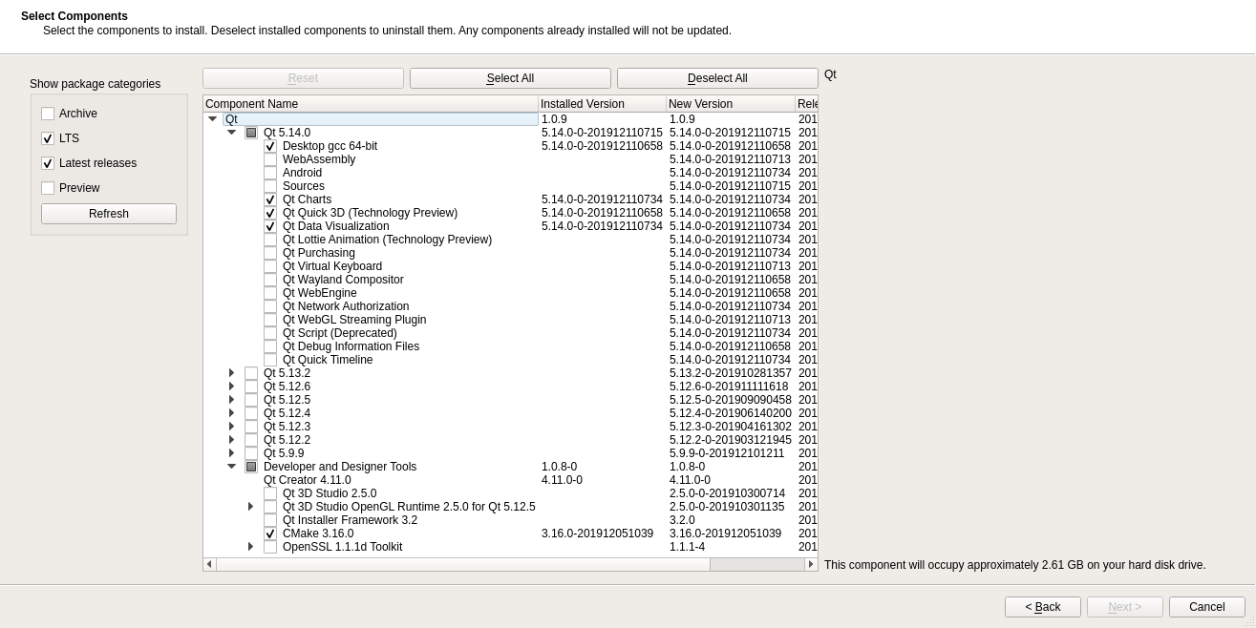
Task: Expand the Qt 5.13.2 node
Action: (231, 373)
